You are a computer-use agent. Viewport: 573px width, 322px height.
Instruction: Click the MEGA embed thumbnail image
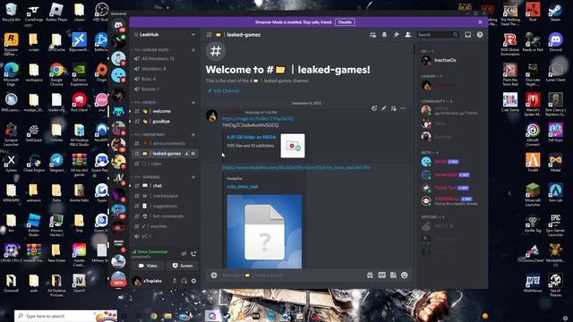pos(293,146)
